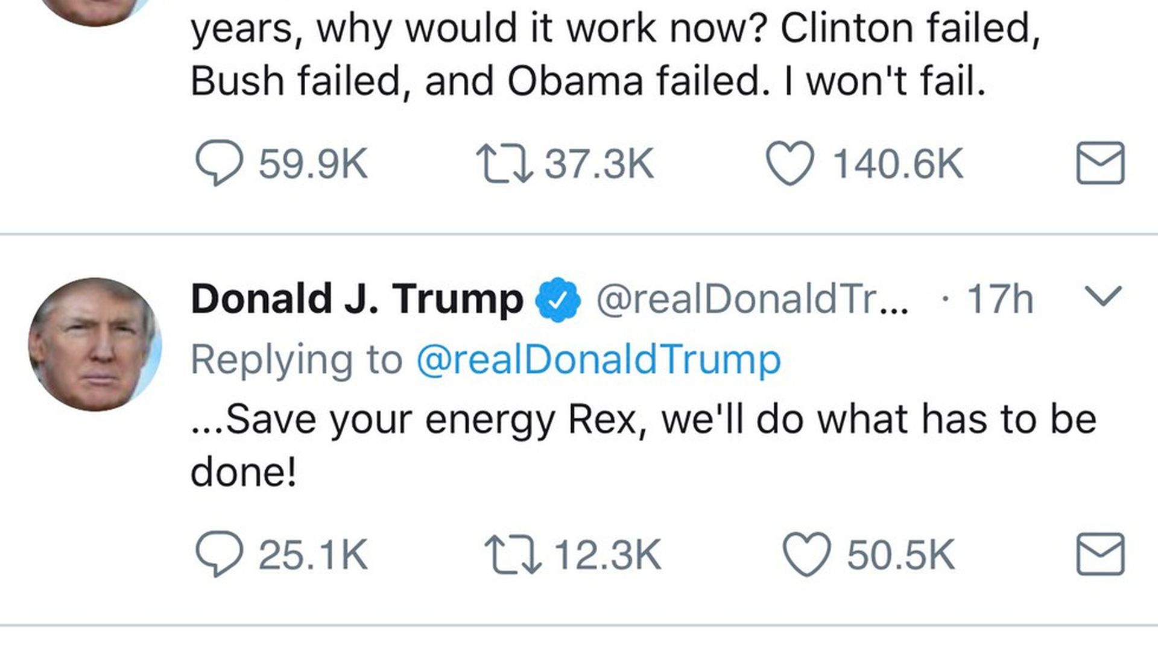Screen dimensions: 1158x651
Task: Retweet the 'I won't fail' tweet
Action: pos(504,163)
